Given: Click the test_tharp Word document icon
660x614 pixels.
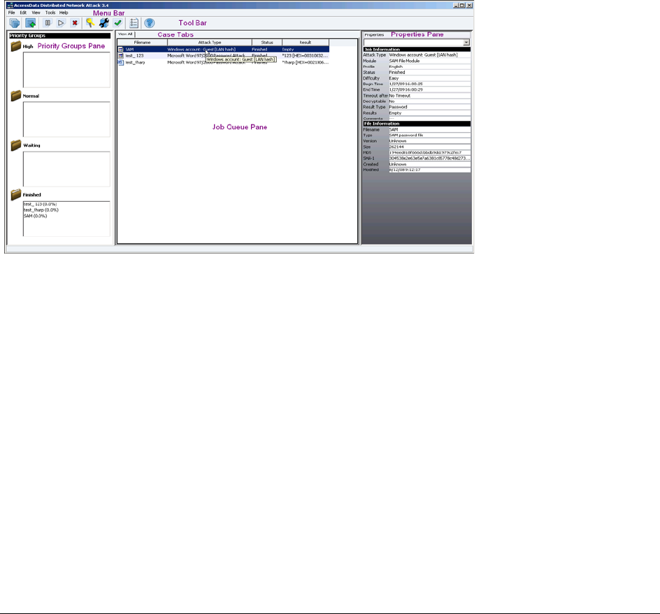Looking at the screenshot, I should coord(121,62).
